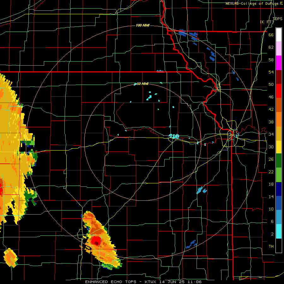Click the cyan echo cluster at the radar center

pos(174,136)
